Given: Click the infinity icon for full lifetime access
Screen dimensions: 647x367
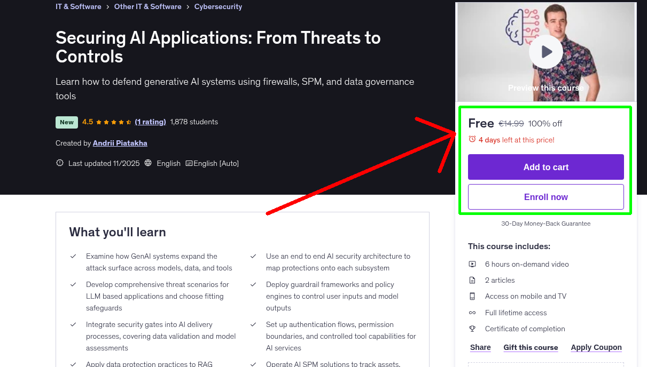Looking at the screenshot, I should point(472,313).
